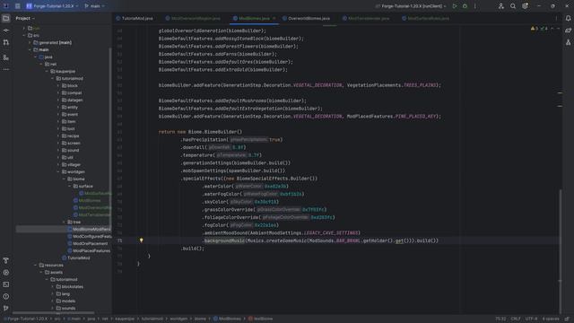Open the Forge-Tutorial-1.20.X project dropdown
Viewport: 574px width, 323px height.
tap(52, 6)
